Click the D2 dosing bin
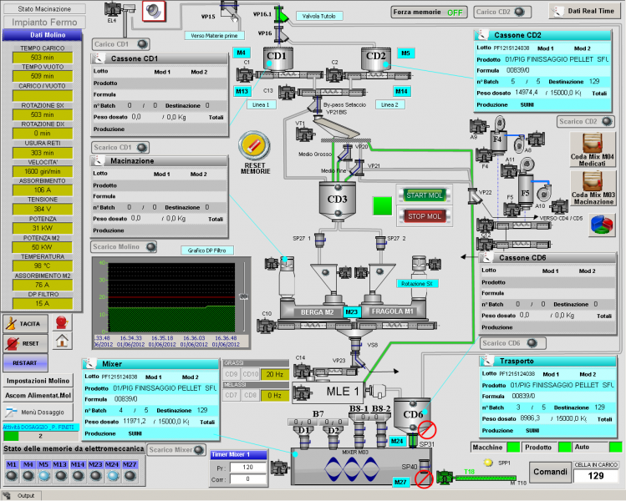 click(x=333, y=436)
